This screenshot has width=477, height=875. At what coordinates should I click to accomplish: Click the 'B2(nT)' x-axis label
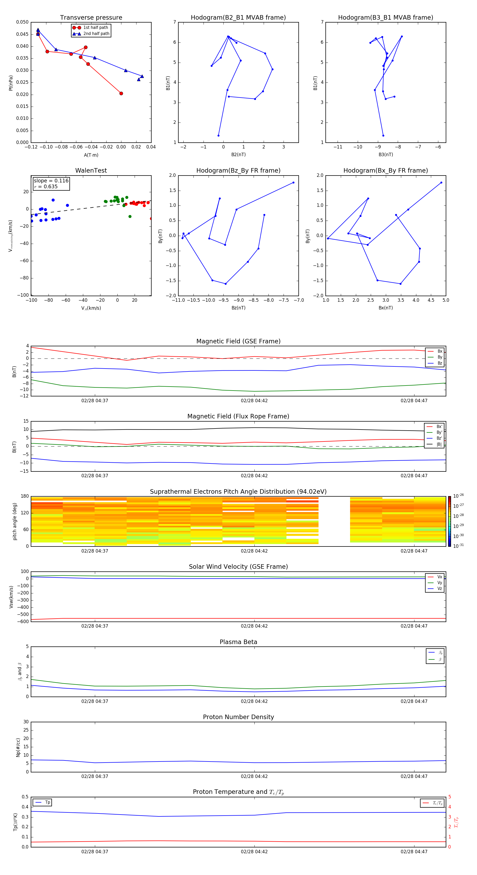238,155
